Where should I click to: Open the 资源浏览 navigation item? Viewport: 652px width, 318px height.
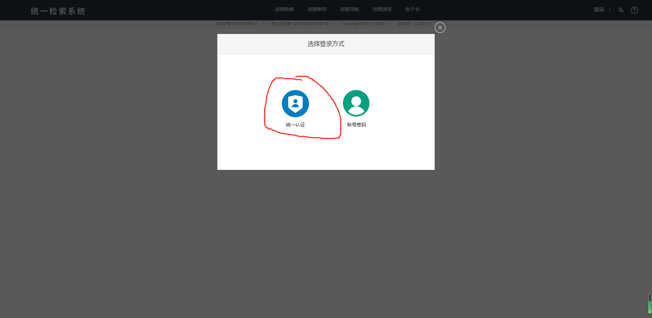[382, 10]
